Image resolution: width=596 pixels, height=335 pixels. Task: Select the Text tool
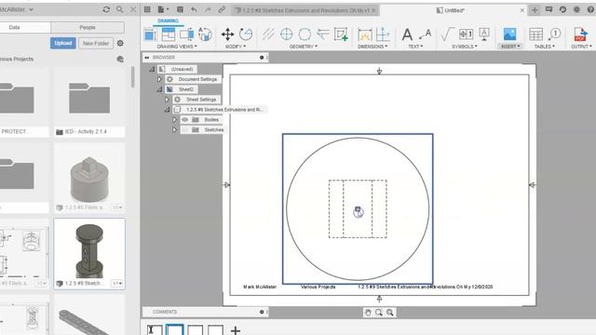tap(407, 34)
